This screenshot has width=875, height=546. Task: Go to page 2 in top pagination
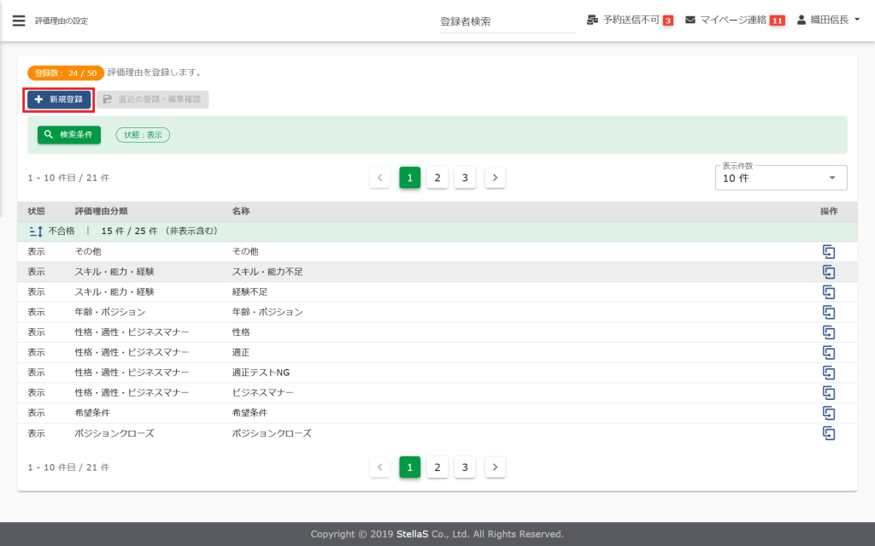(x=437, y=178)
